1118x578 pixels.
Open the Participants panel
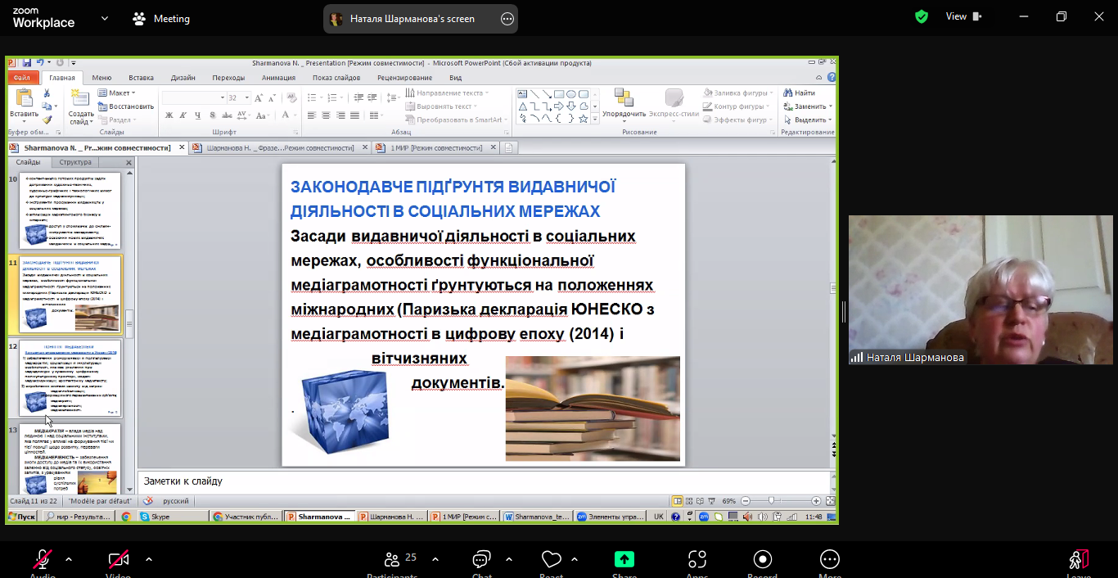coord(393,560)
